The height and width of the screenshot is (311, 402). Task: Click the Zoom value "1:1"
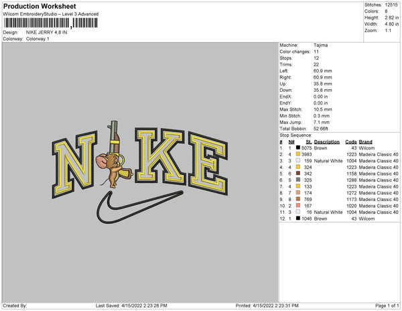coord(388,31)
